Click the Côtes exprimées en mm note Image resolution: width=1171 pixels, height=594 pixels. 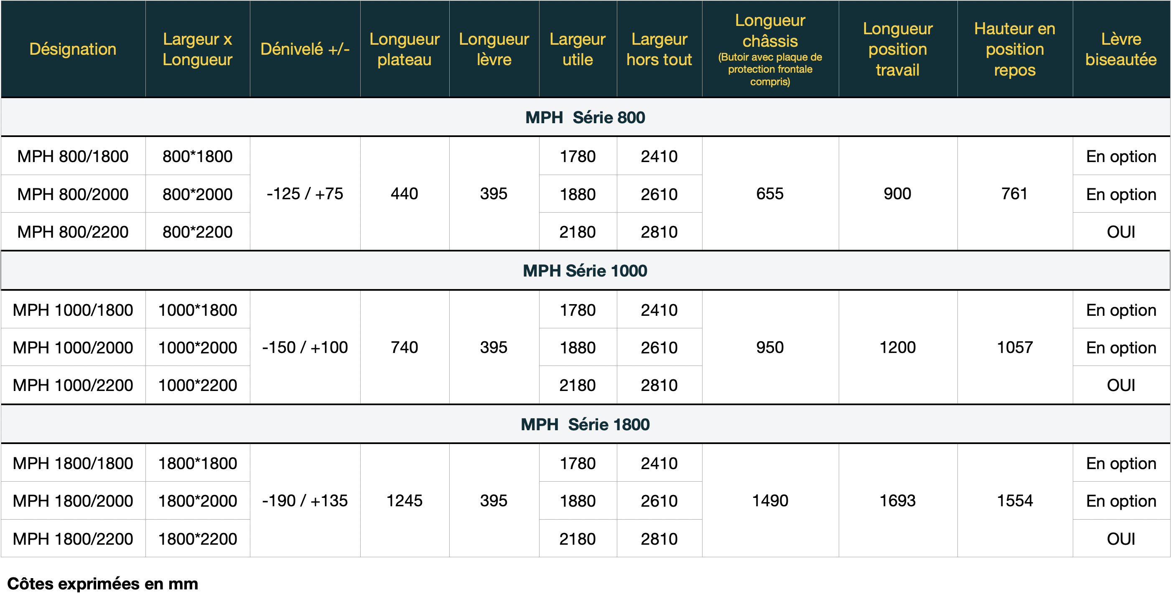coord(103,583)
